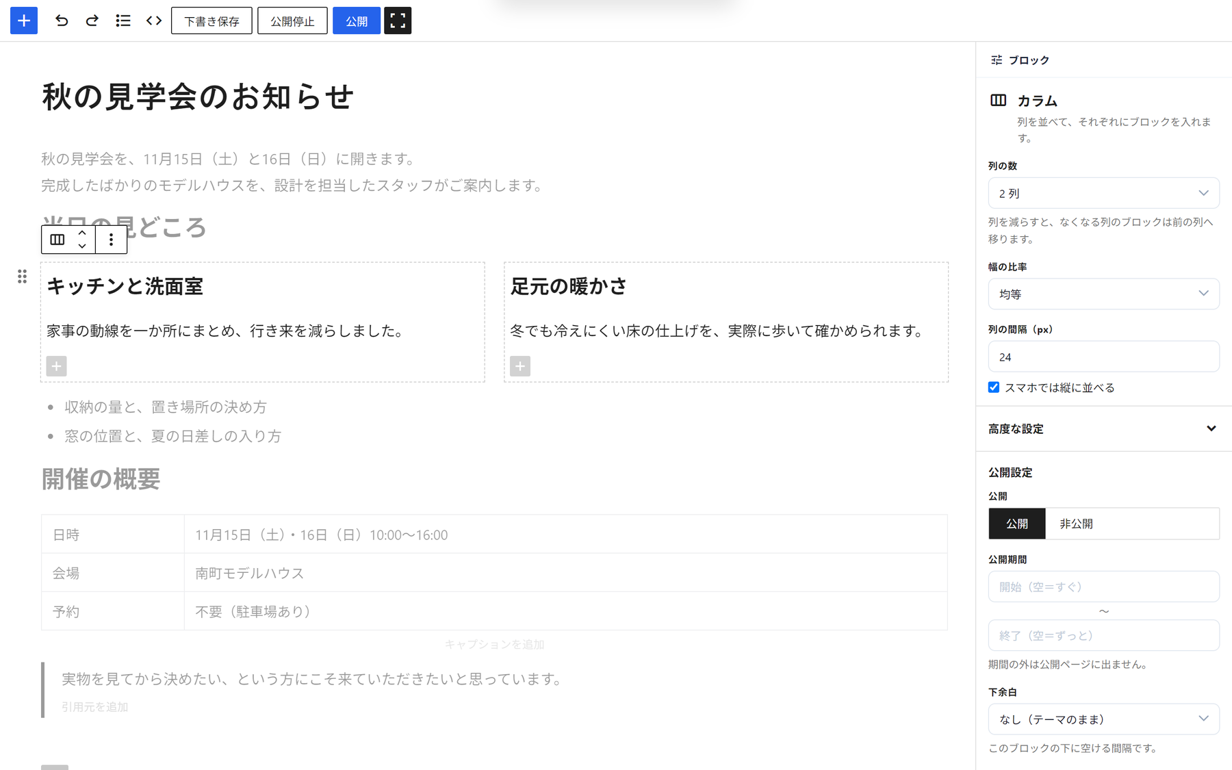Click list item 窓の位置と、夏の日差しの入り方

[173, 436]
